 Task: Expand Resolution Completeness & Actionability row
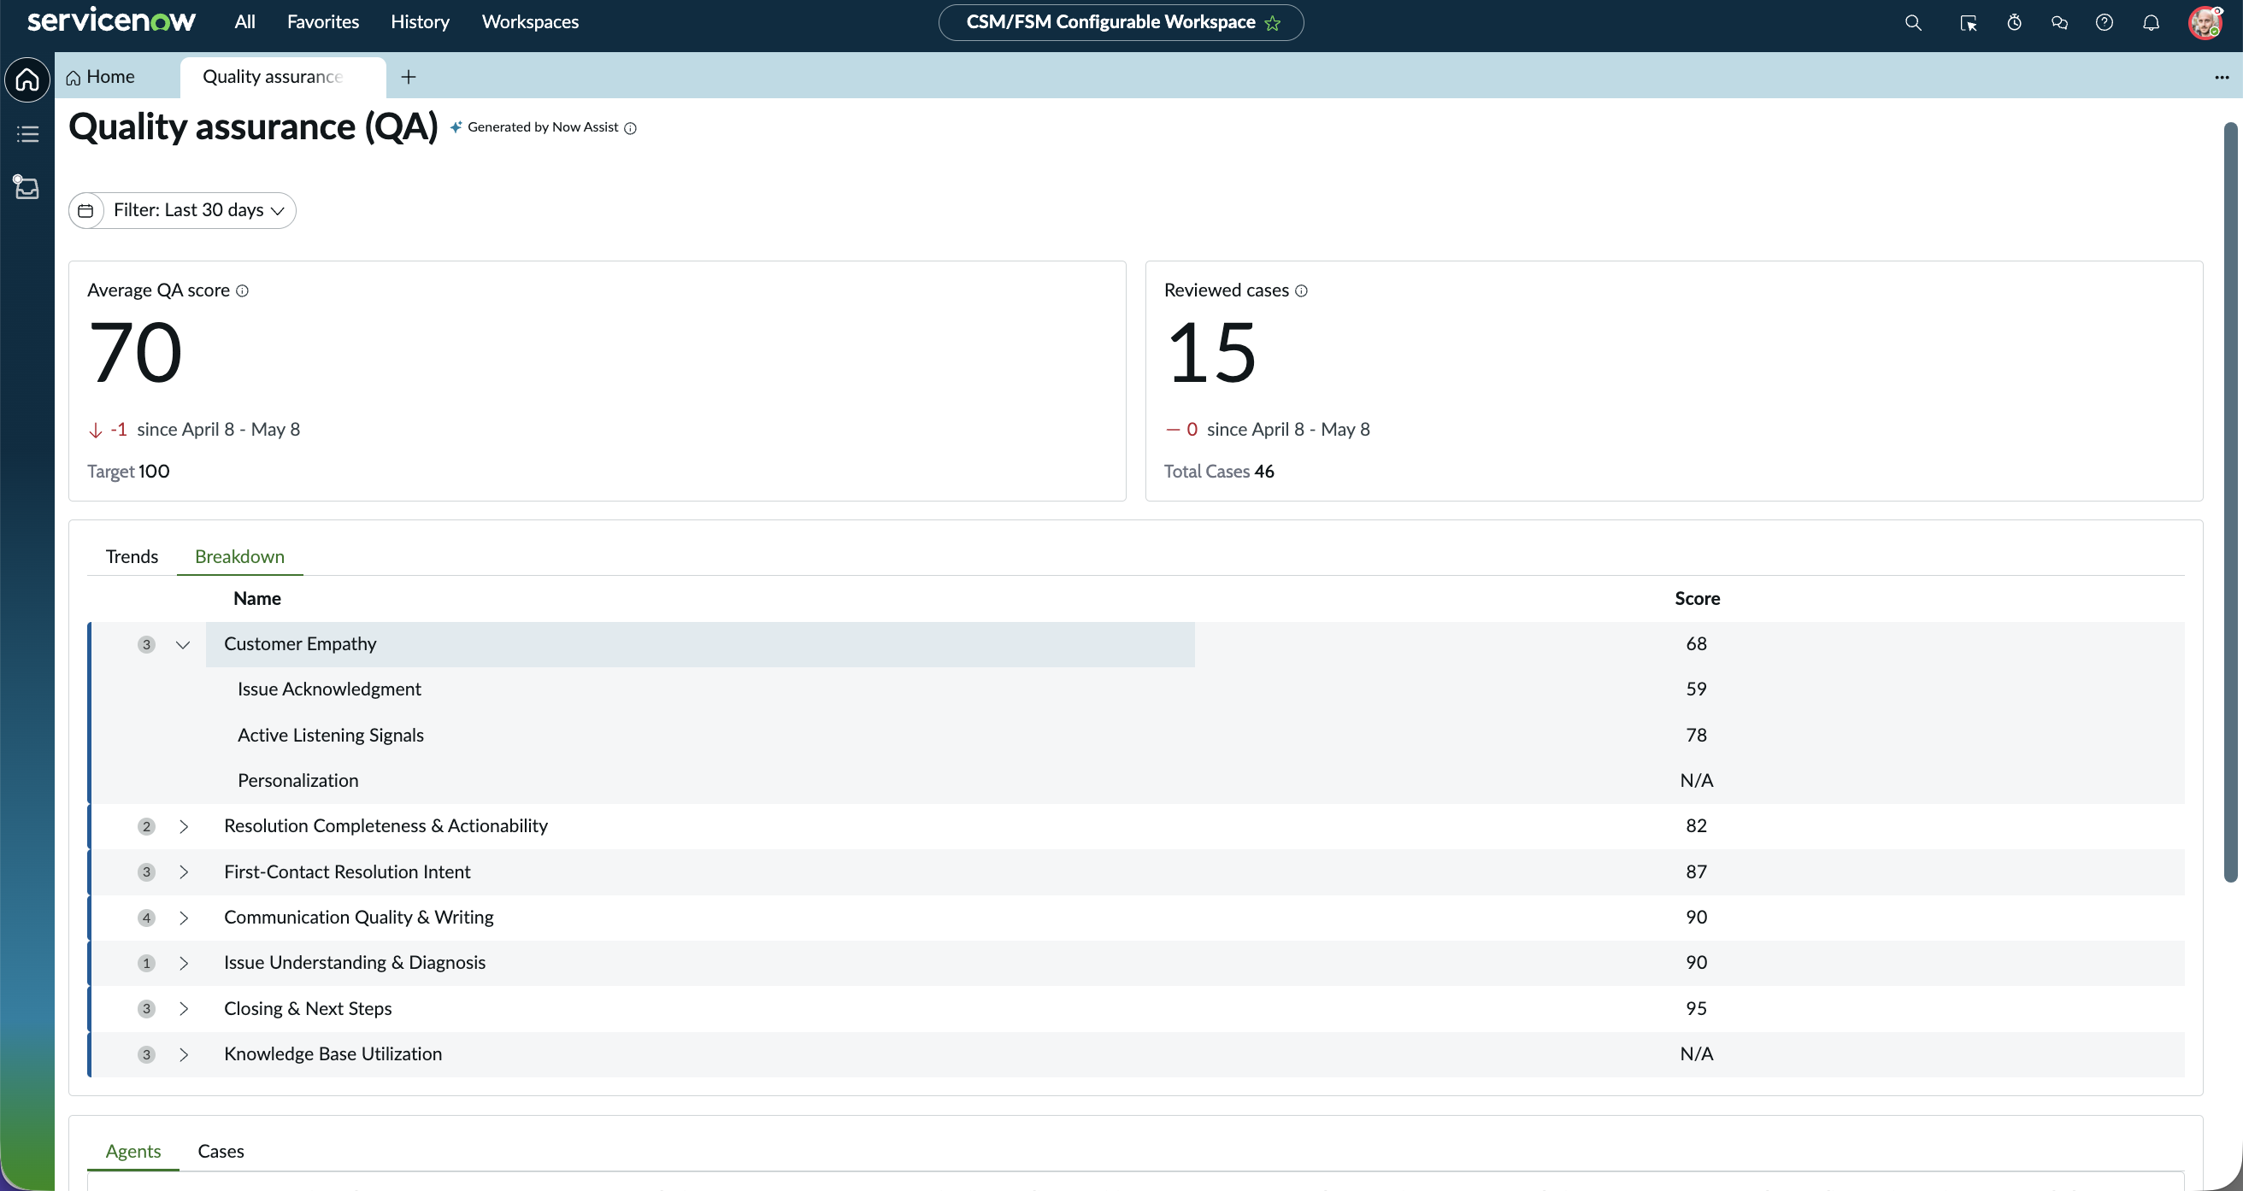(x=183, y=827)
